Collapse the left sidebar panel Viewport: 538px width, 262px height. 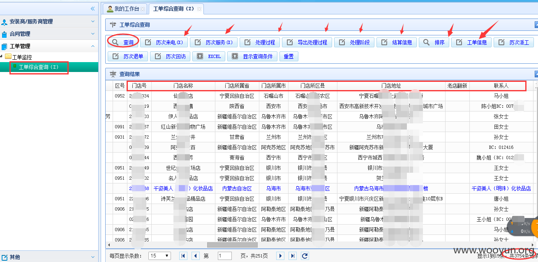(92, 9)
